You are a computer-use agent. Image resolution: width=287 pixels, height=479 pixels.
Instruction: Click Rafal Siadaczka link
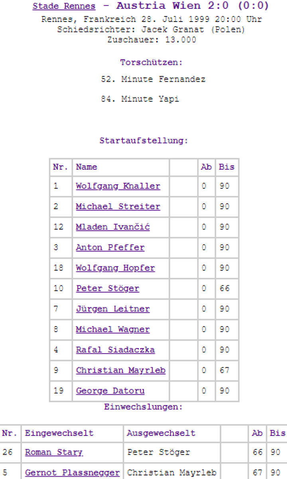115,350
